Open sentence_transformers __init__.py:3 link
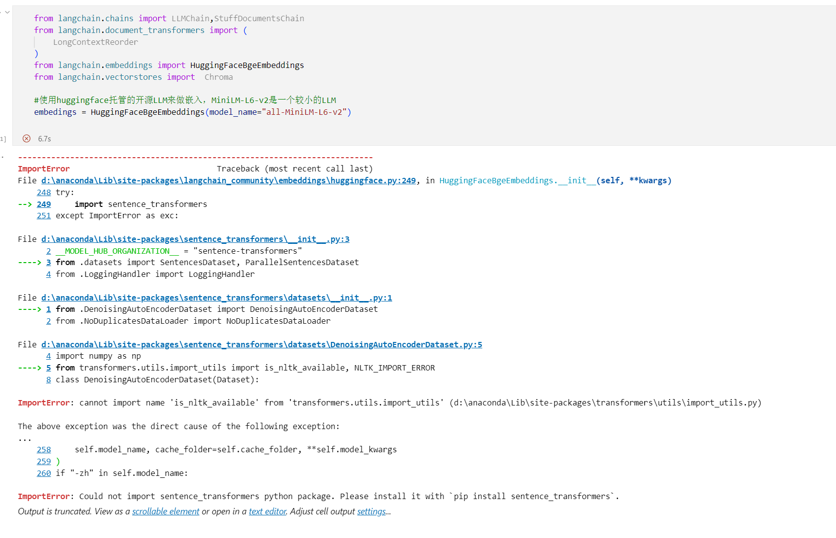This screenshot has height=538, width=836. (x=196, y=239)
